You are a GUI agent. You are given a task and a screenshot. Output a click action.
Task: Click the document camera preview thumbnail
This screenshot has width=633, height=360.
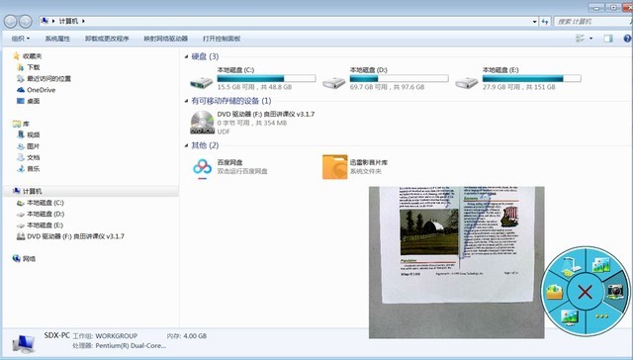click(x=456, y=262)
